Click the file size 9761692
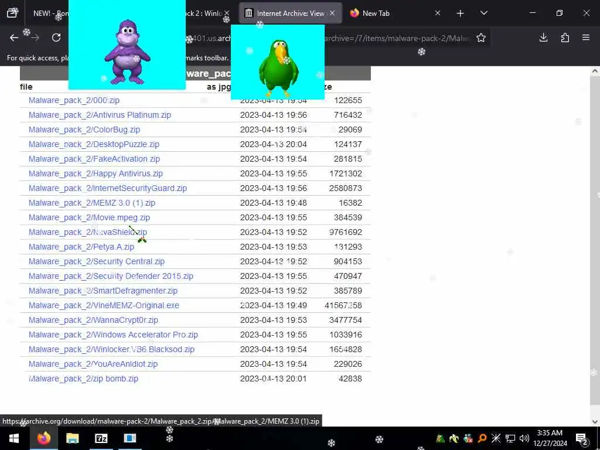Image resolution: width=600 pixels, height=450 pixels. 346,232
